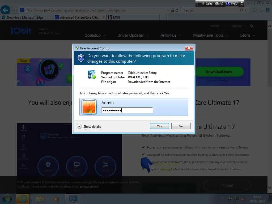Open the address bar dropdown arrow
The image size is (272, 204).
click(168, 10)
